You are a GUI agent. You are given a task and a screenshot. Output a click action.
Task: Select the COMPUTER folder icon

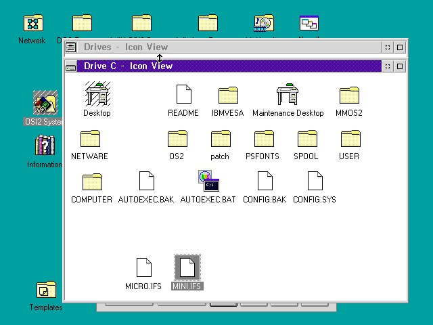(92, 182)
